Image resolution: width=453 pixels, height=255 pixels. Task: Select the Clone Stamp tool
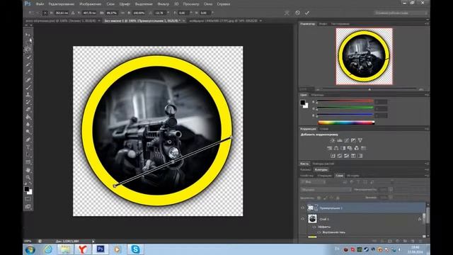click(x=28, y=94)
